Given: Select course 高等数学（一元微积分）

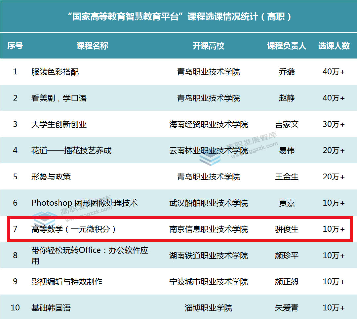Looking at the screenshot, I should (x=74, y=229).
